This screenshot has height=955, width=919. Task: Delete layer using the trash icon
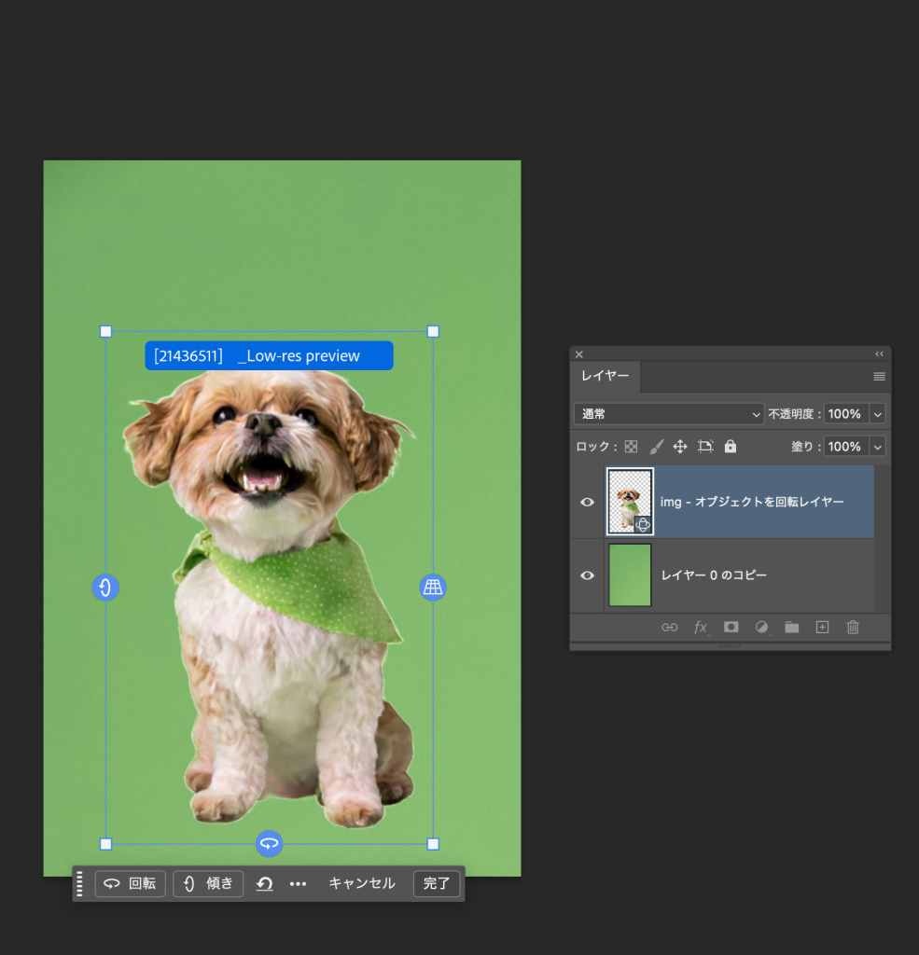point(853,628)
